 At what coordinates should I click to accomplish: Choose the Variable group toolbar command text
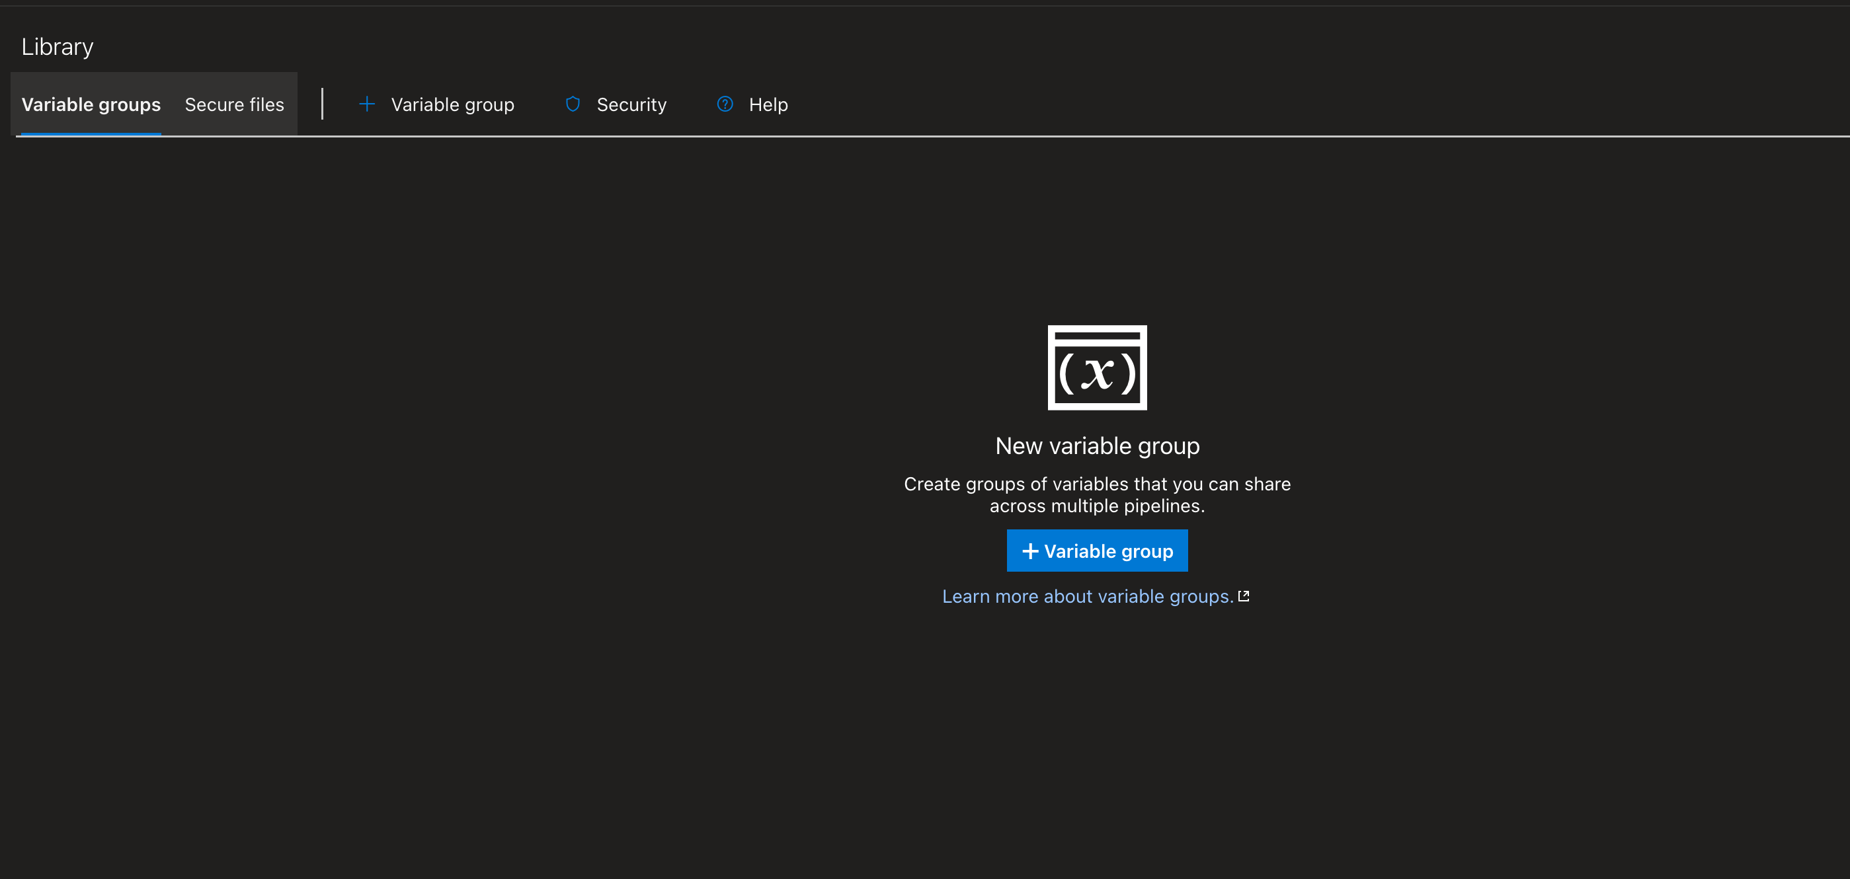click(x=452, y=105)
